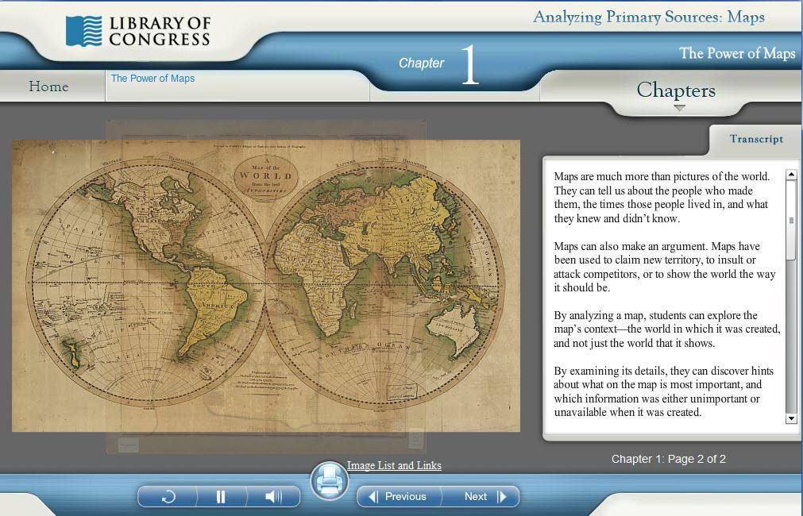This screenshot has height=516, width=803.
Task: Click the 'The Power of Maps' header title
Action: coord(737,53)
